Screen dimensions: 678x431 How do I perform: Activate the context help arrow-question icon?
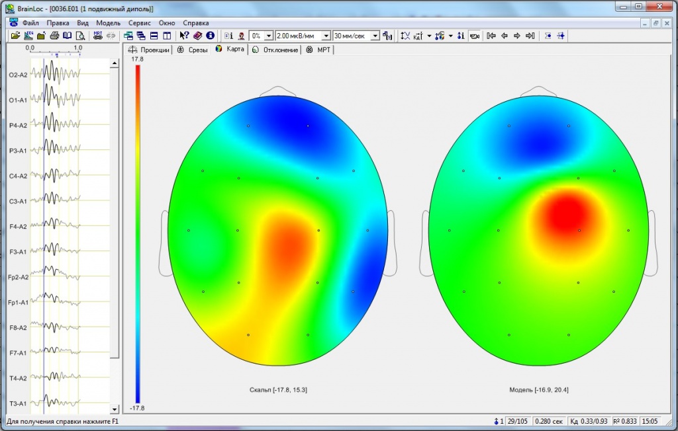click(185, 36)
